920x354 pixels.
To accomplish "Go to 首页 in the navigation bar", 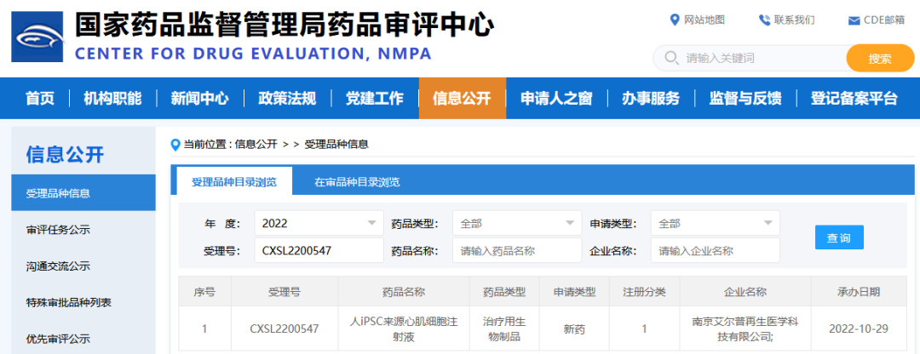I will click(40, 98).
